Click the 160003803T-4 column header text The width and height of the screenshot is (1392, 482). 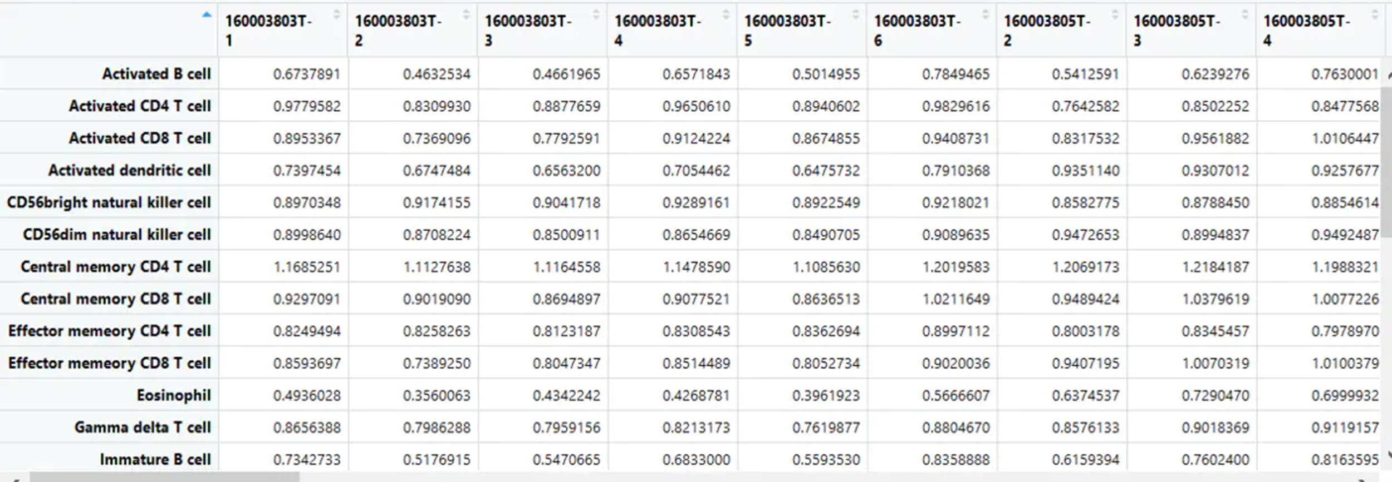(658, 31)
